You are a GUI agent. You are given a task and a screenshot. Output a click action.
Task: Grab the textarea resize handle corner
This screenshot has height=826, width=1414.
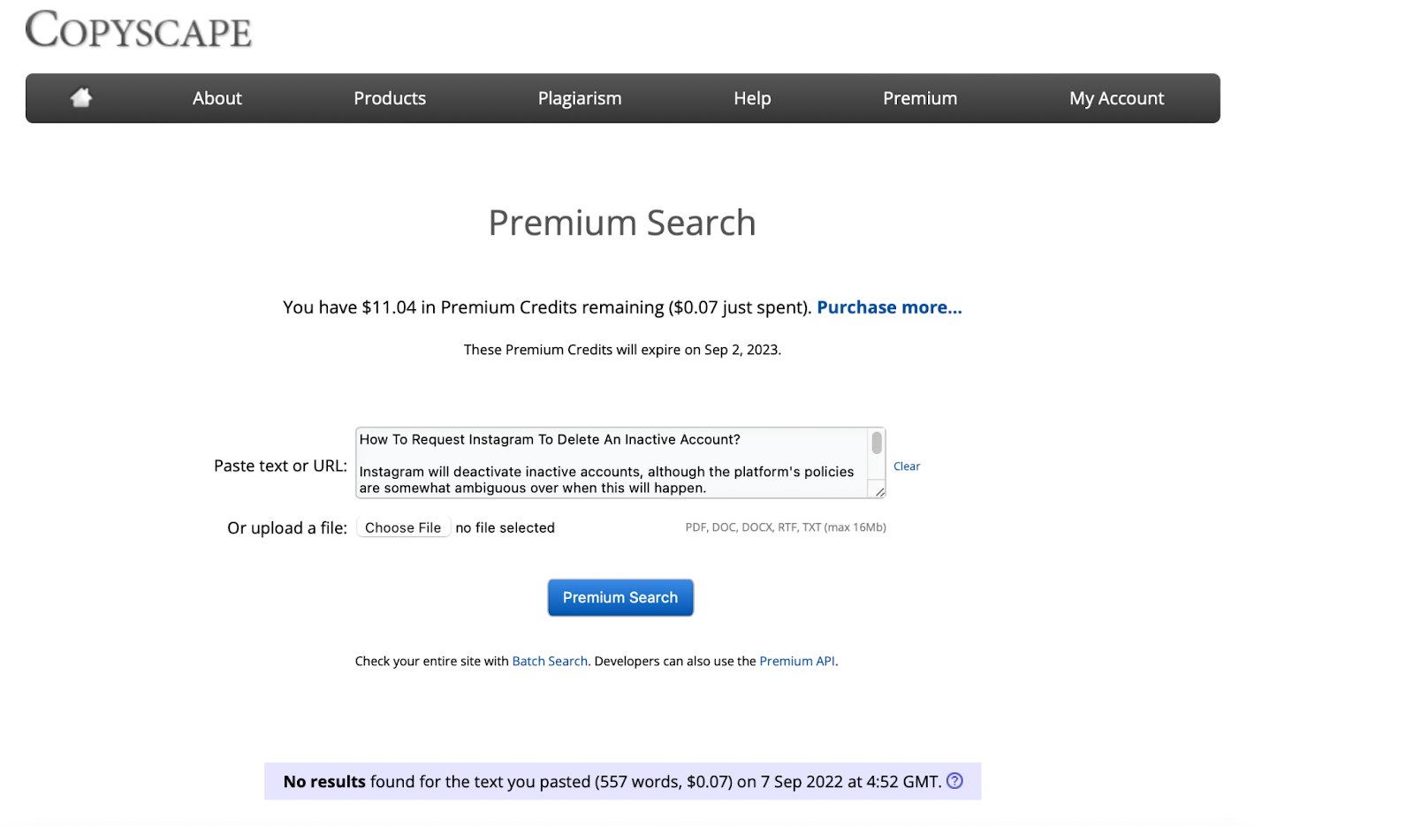tap(879, 492)
